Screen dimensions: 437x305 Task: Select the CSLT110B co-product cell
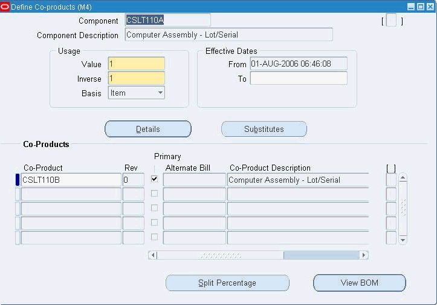(71, 180)
